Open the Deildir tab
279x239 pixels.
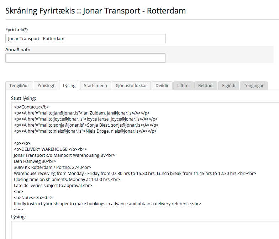tap(162, 85)
